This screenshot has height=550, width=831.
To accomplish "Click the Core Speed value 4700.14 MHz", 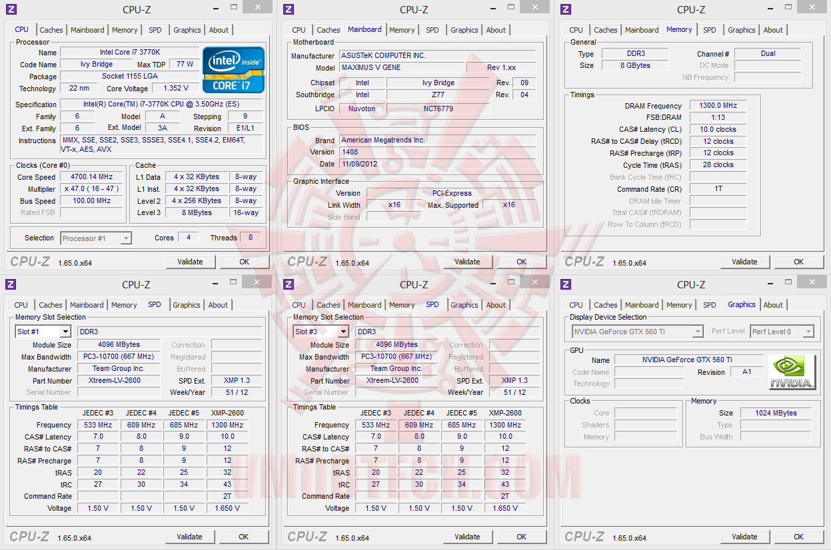I will tap(91, 177).
